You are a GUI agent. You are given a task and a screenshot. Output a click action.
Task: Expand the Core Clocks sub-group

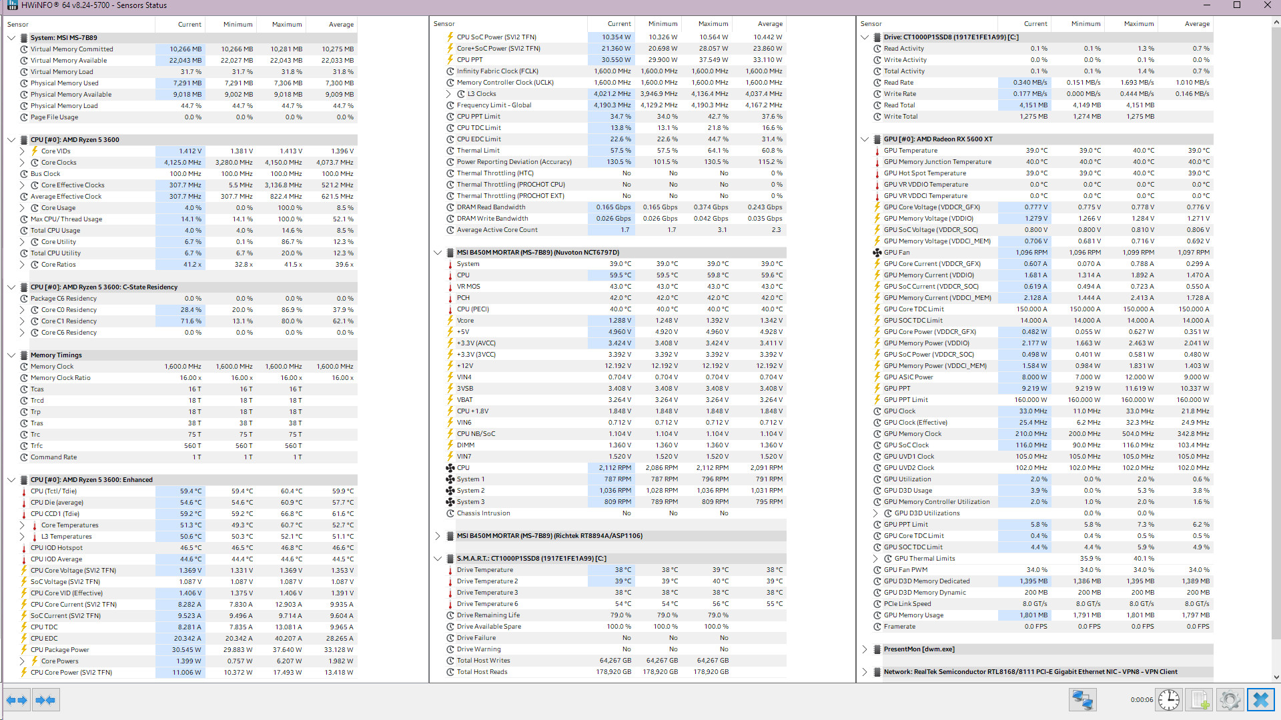click(x=22, y=163)
